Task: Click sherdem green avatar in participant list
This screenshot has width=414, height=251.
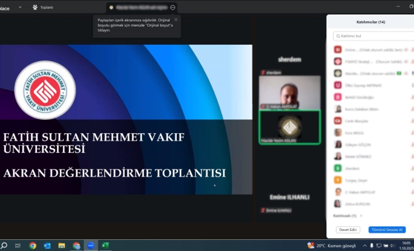Action: click(338, 168)
